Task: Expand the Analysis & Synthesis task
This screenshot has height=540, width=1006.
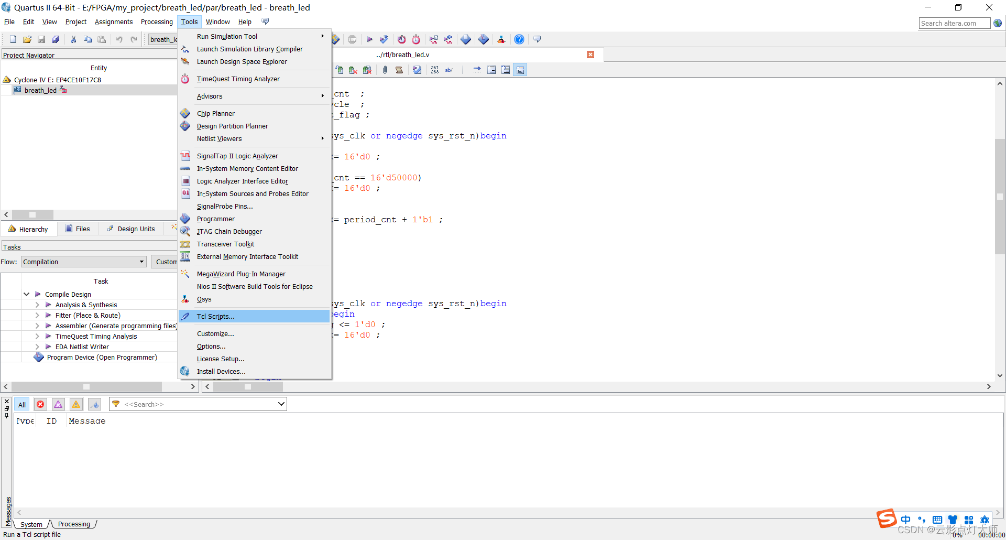Action: pos(37,305)
